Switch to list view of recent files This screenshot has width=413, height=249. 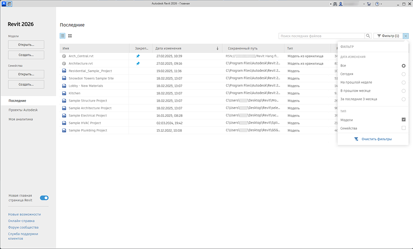pos(62,36)
